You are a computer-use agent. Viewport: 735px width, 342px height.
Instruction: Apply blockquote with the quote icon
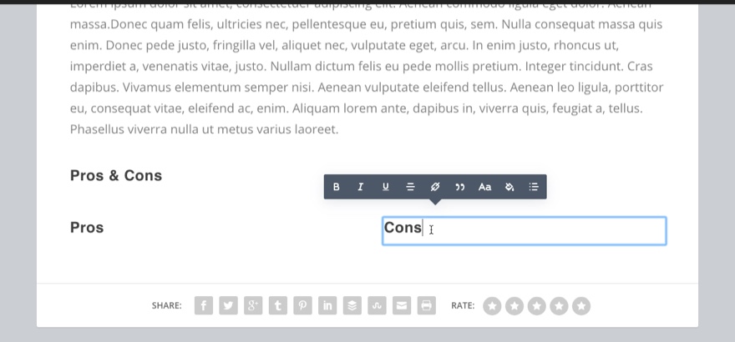pos(459,187)
